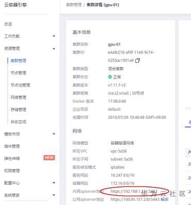Expand the 系统管家 menu arrow

54,195
